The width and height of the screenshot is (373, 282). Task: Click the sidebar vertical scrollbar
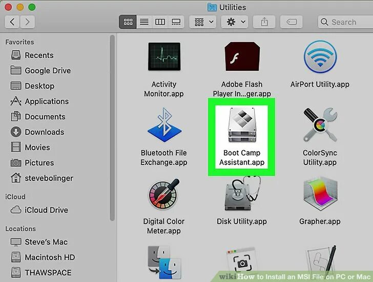[x=112, y=128]
